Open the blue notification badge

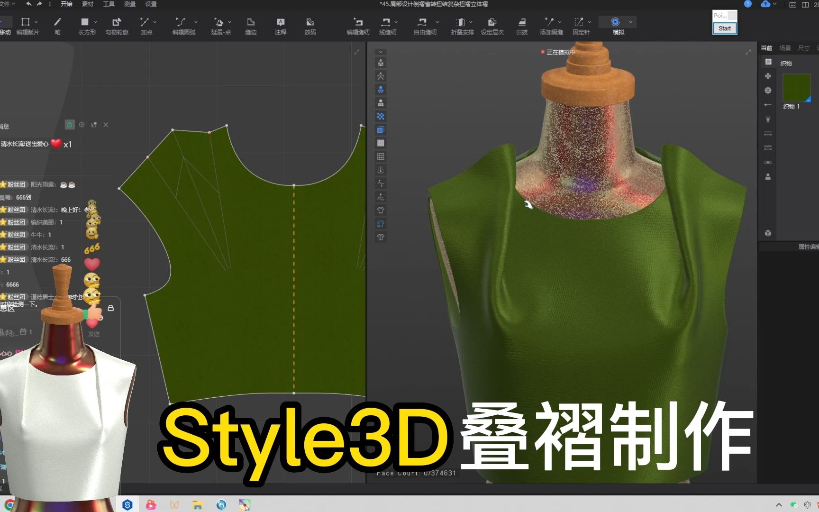[748, 4]
